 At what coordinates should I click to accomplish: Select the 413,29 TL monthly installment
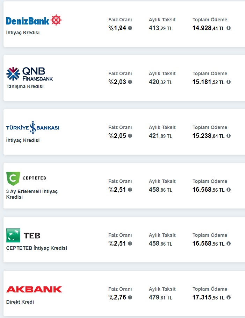tap(160, 28)
